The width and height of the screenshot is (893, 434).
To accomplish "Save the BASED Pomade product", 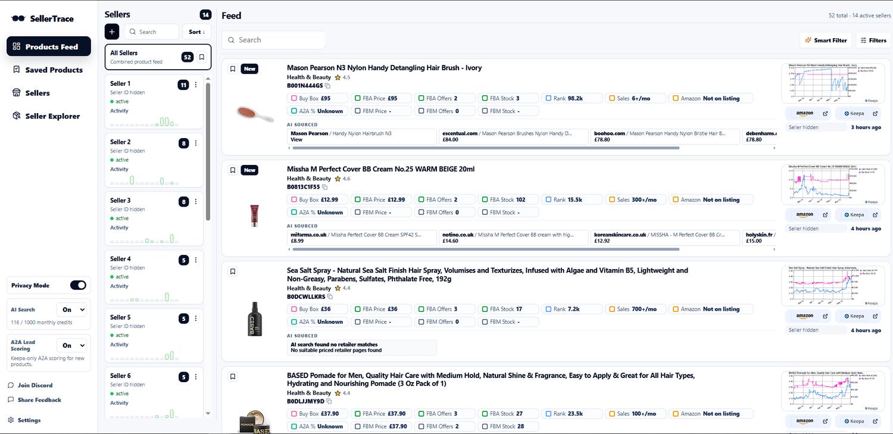I will [x=233, y=376].
